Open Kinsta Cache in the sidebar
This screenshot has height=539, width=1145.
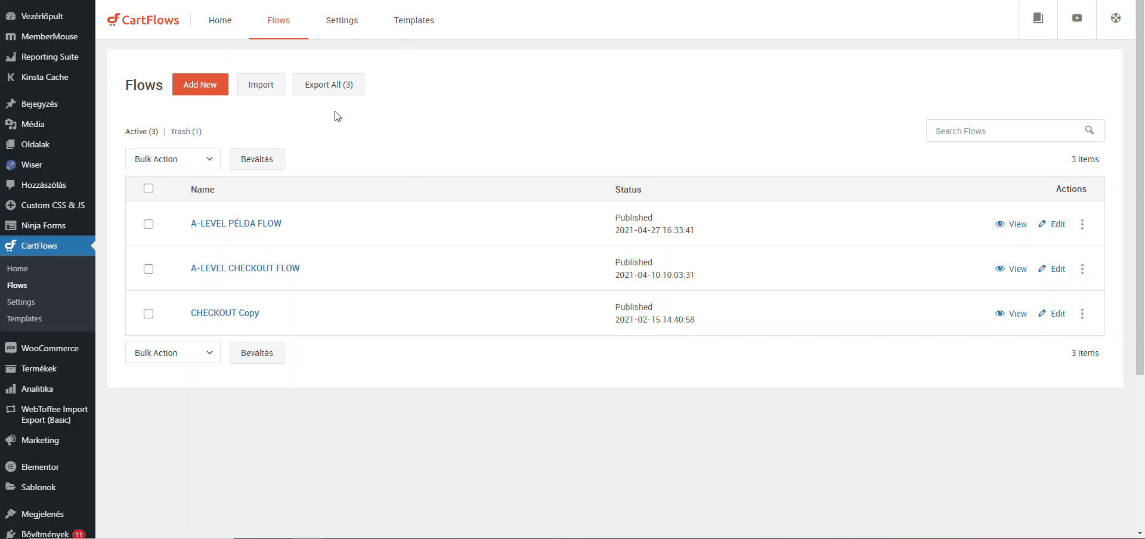48,77
